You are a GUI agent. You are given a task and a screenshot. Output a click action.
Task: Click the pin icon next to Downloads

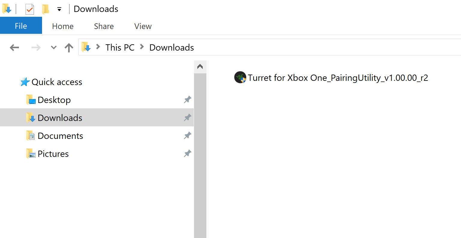tap(187, 117)
